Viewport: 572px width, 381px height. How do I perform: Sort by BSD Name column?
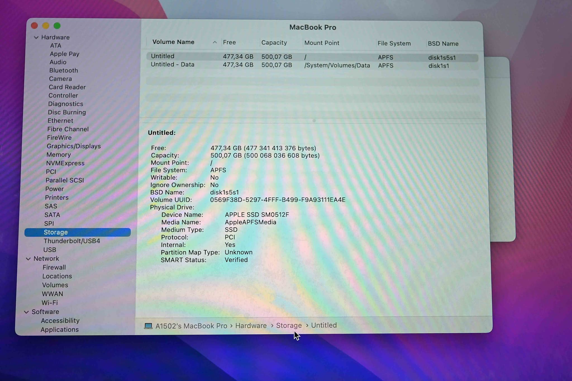[x=443, y=44]
